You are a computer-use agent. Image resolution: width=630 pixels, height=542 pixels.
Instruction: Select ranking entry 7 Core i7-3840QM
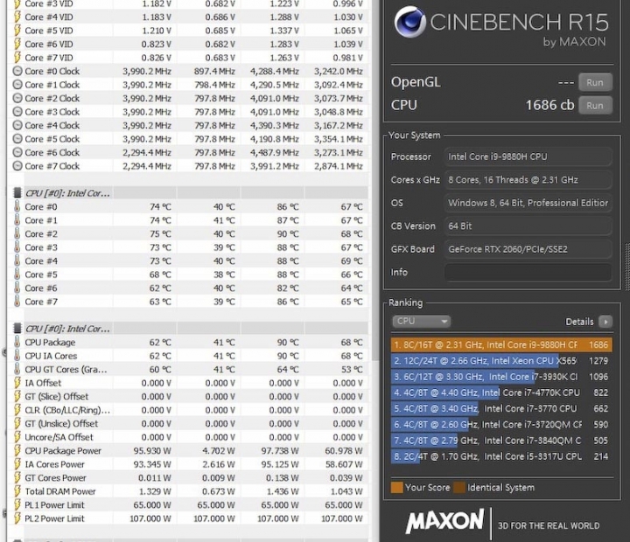coord(501,441)
